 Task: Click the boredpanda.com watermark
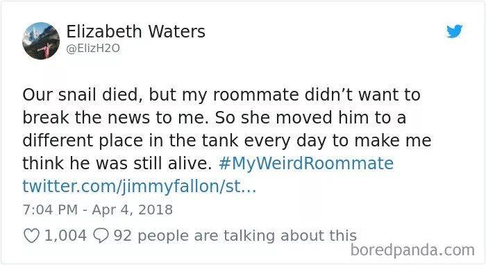(x=412, y=250)
